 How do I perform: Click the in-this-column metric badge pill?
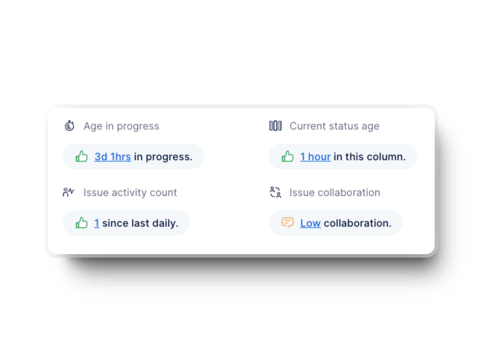click(343, 156)
